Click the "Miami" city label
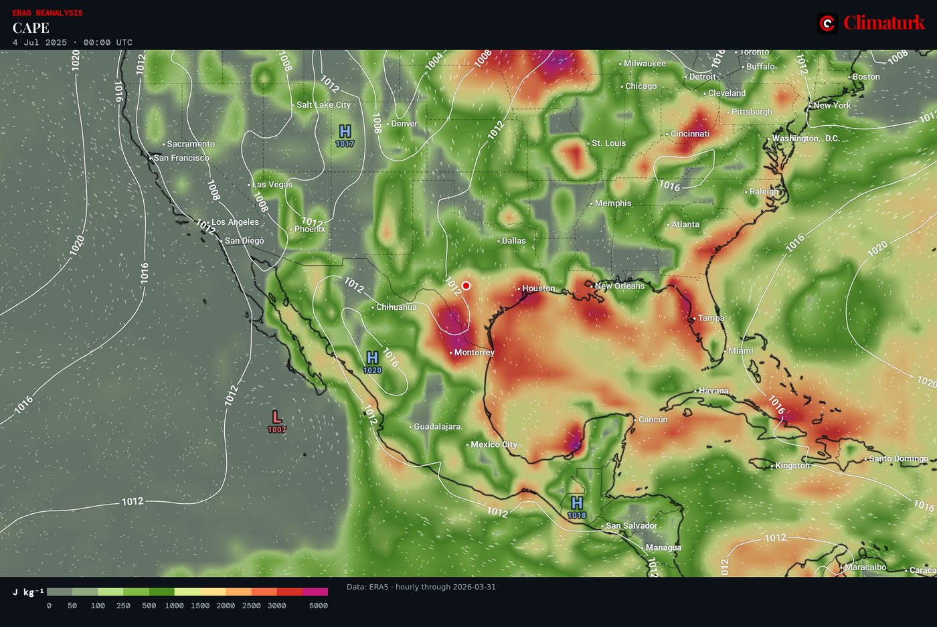 pos(741,351)
